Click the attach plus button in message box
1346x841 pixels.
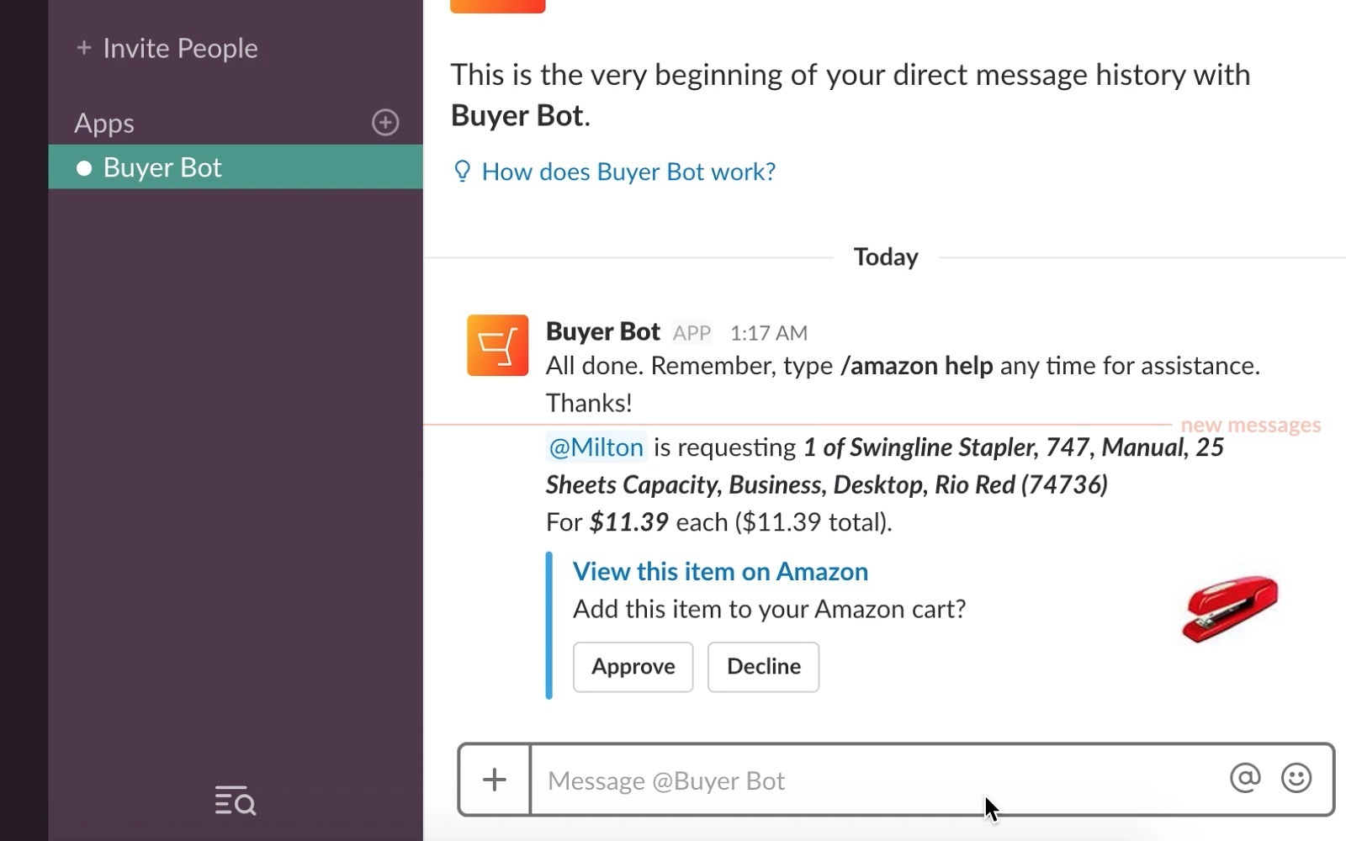tap(495, 780)
